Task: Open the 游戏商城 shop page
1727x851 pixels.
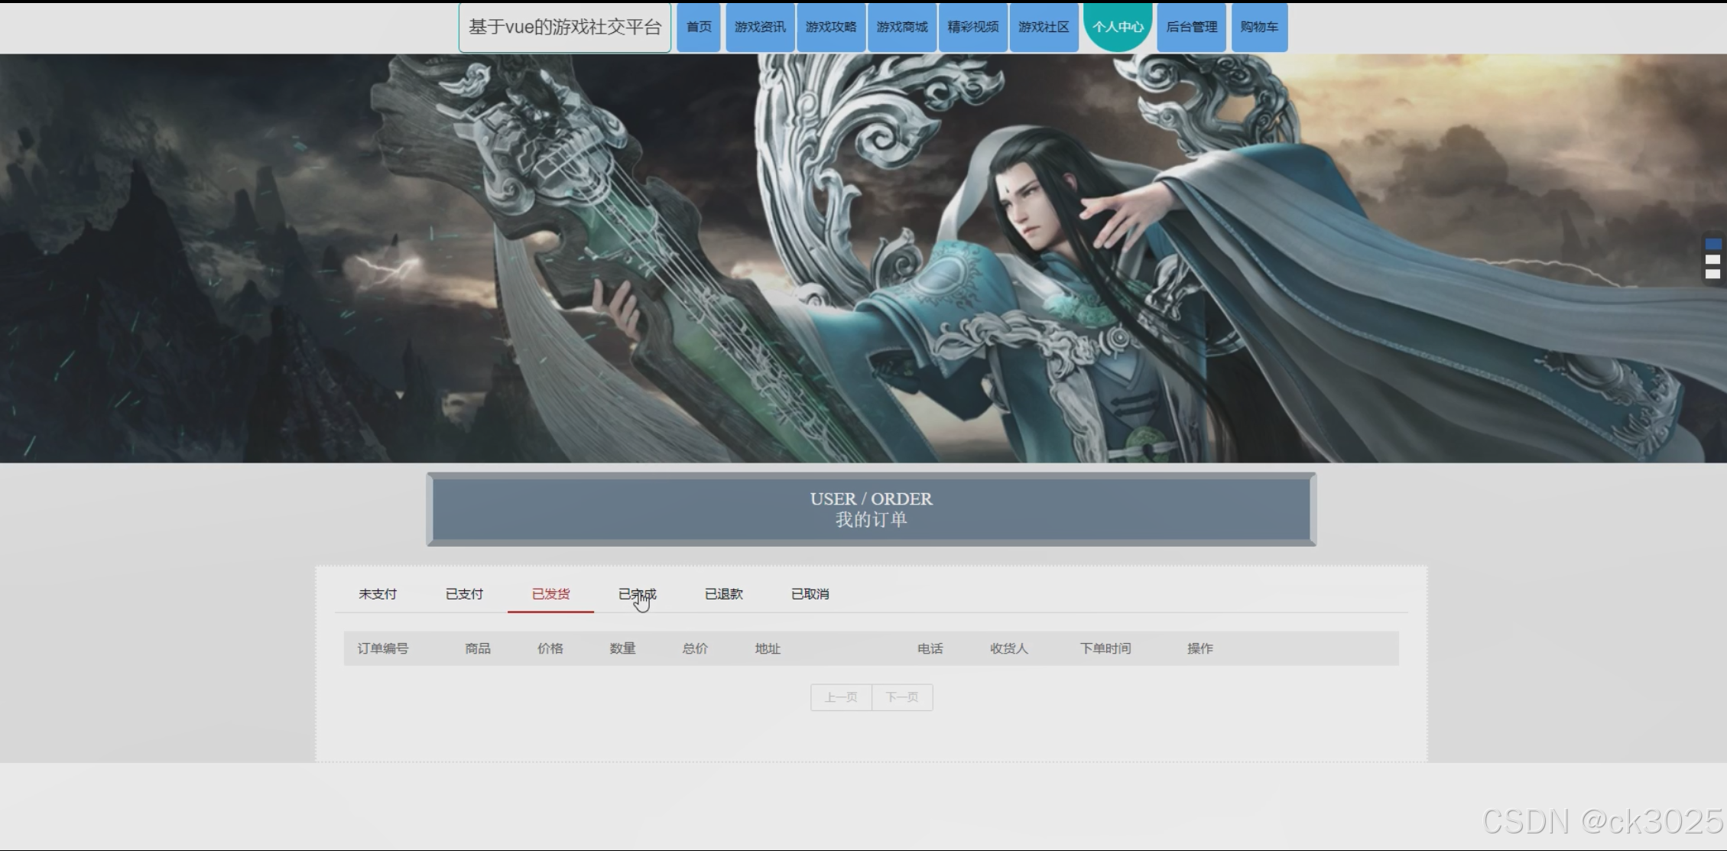Action: pos(902,27)
